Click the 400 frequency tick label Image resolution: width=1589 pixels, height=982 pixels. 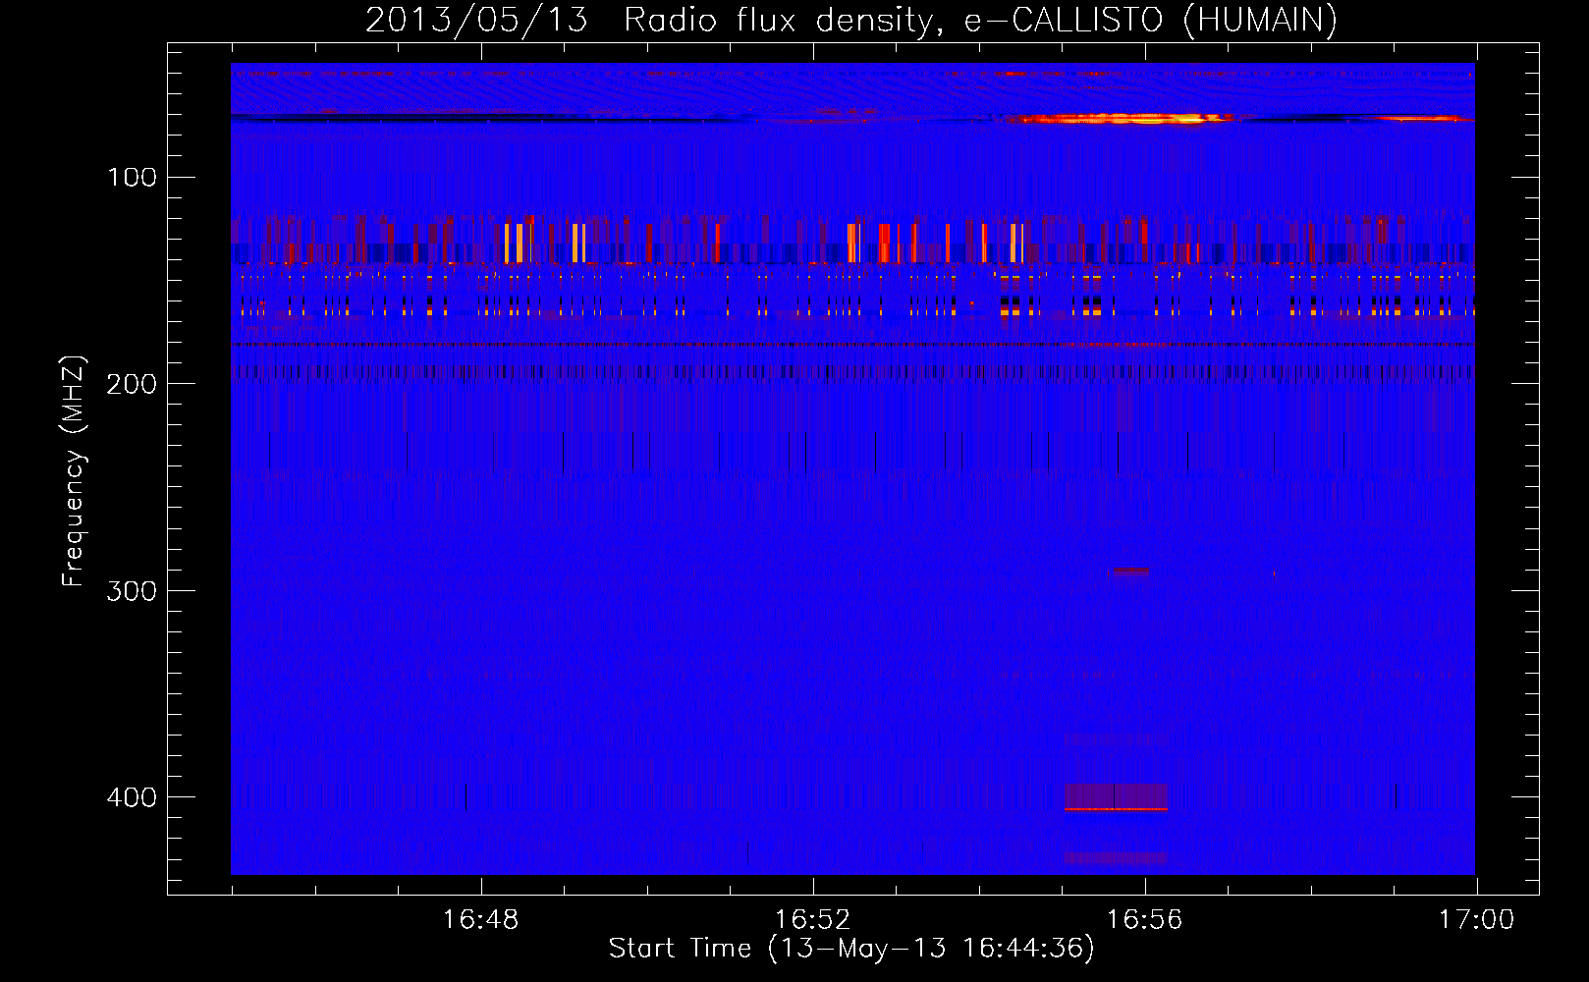coord(132,797)
